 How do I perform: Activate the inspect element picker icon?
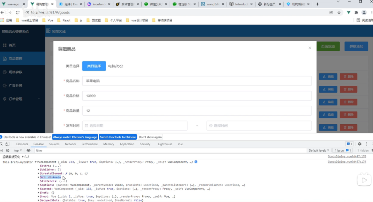pos(2,144)
